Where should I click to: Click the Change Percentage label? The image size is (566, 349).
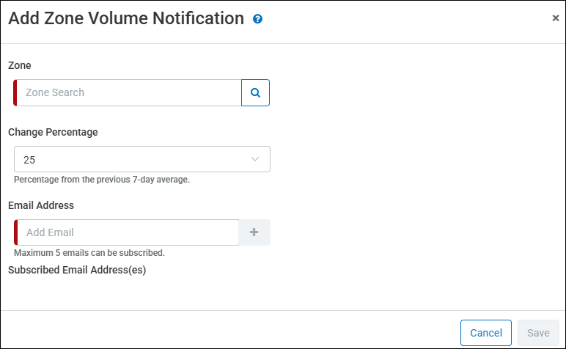click(53, 132)
